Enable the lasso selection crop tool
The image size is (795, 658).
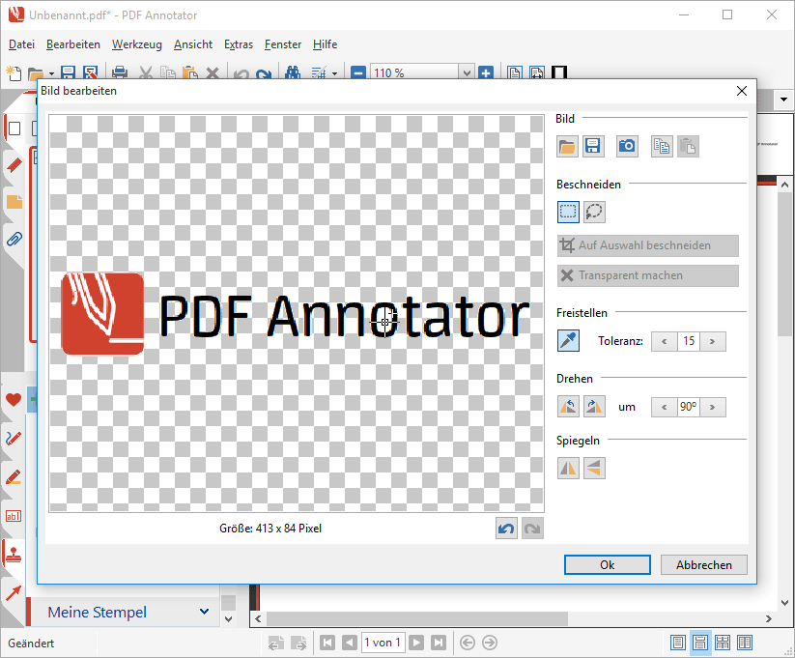[x=594, y=212]
